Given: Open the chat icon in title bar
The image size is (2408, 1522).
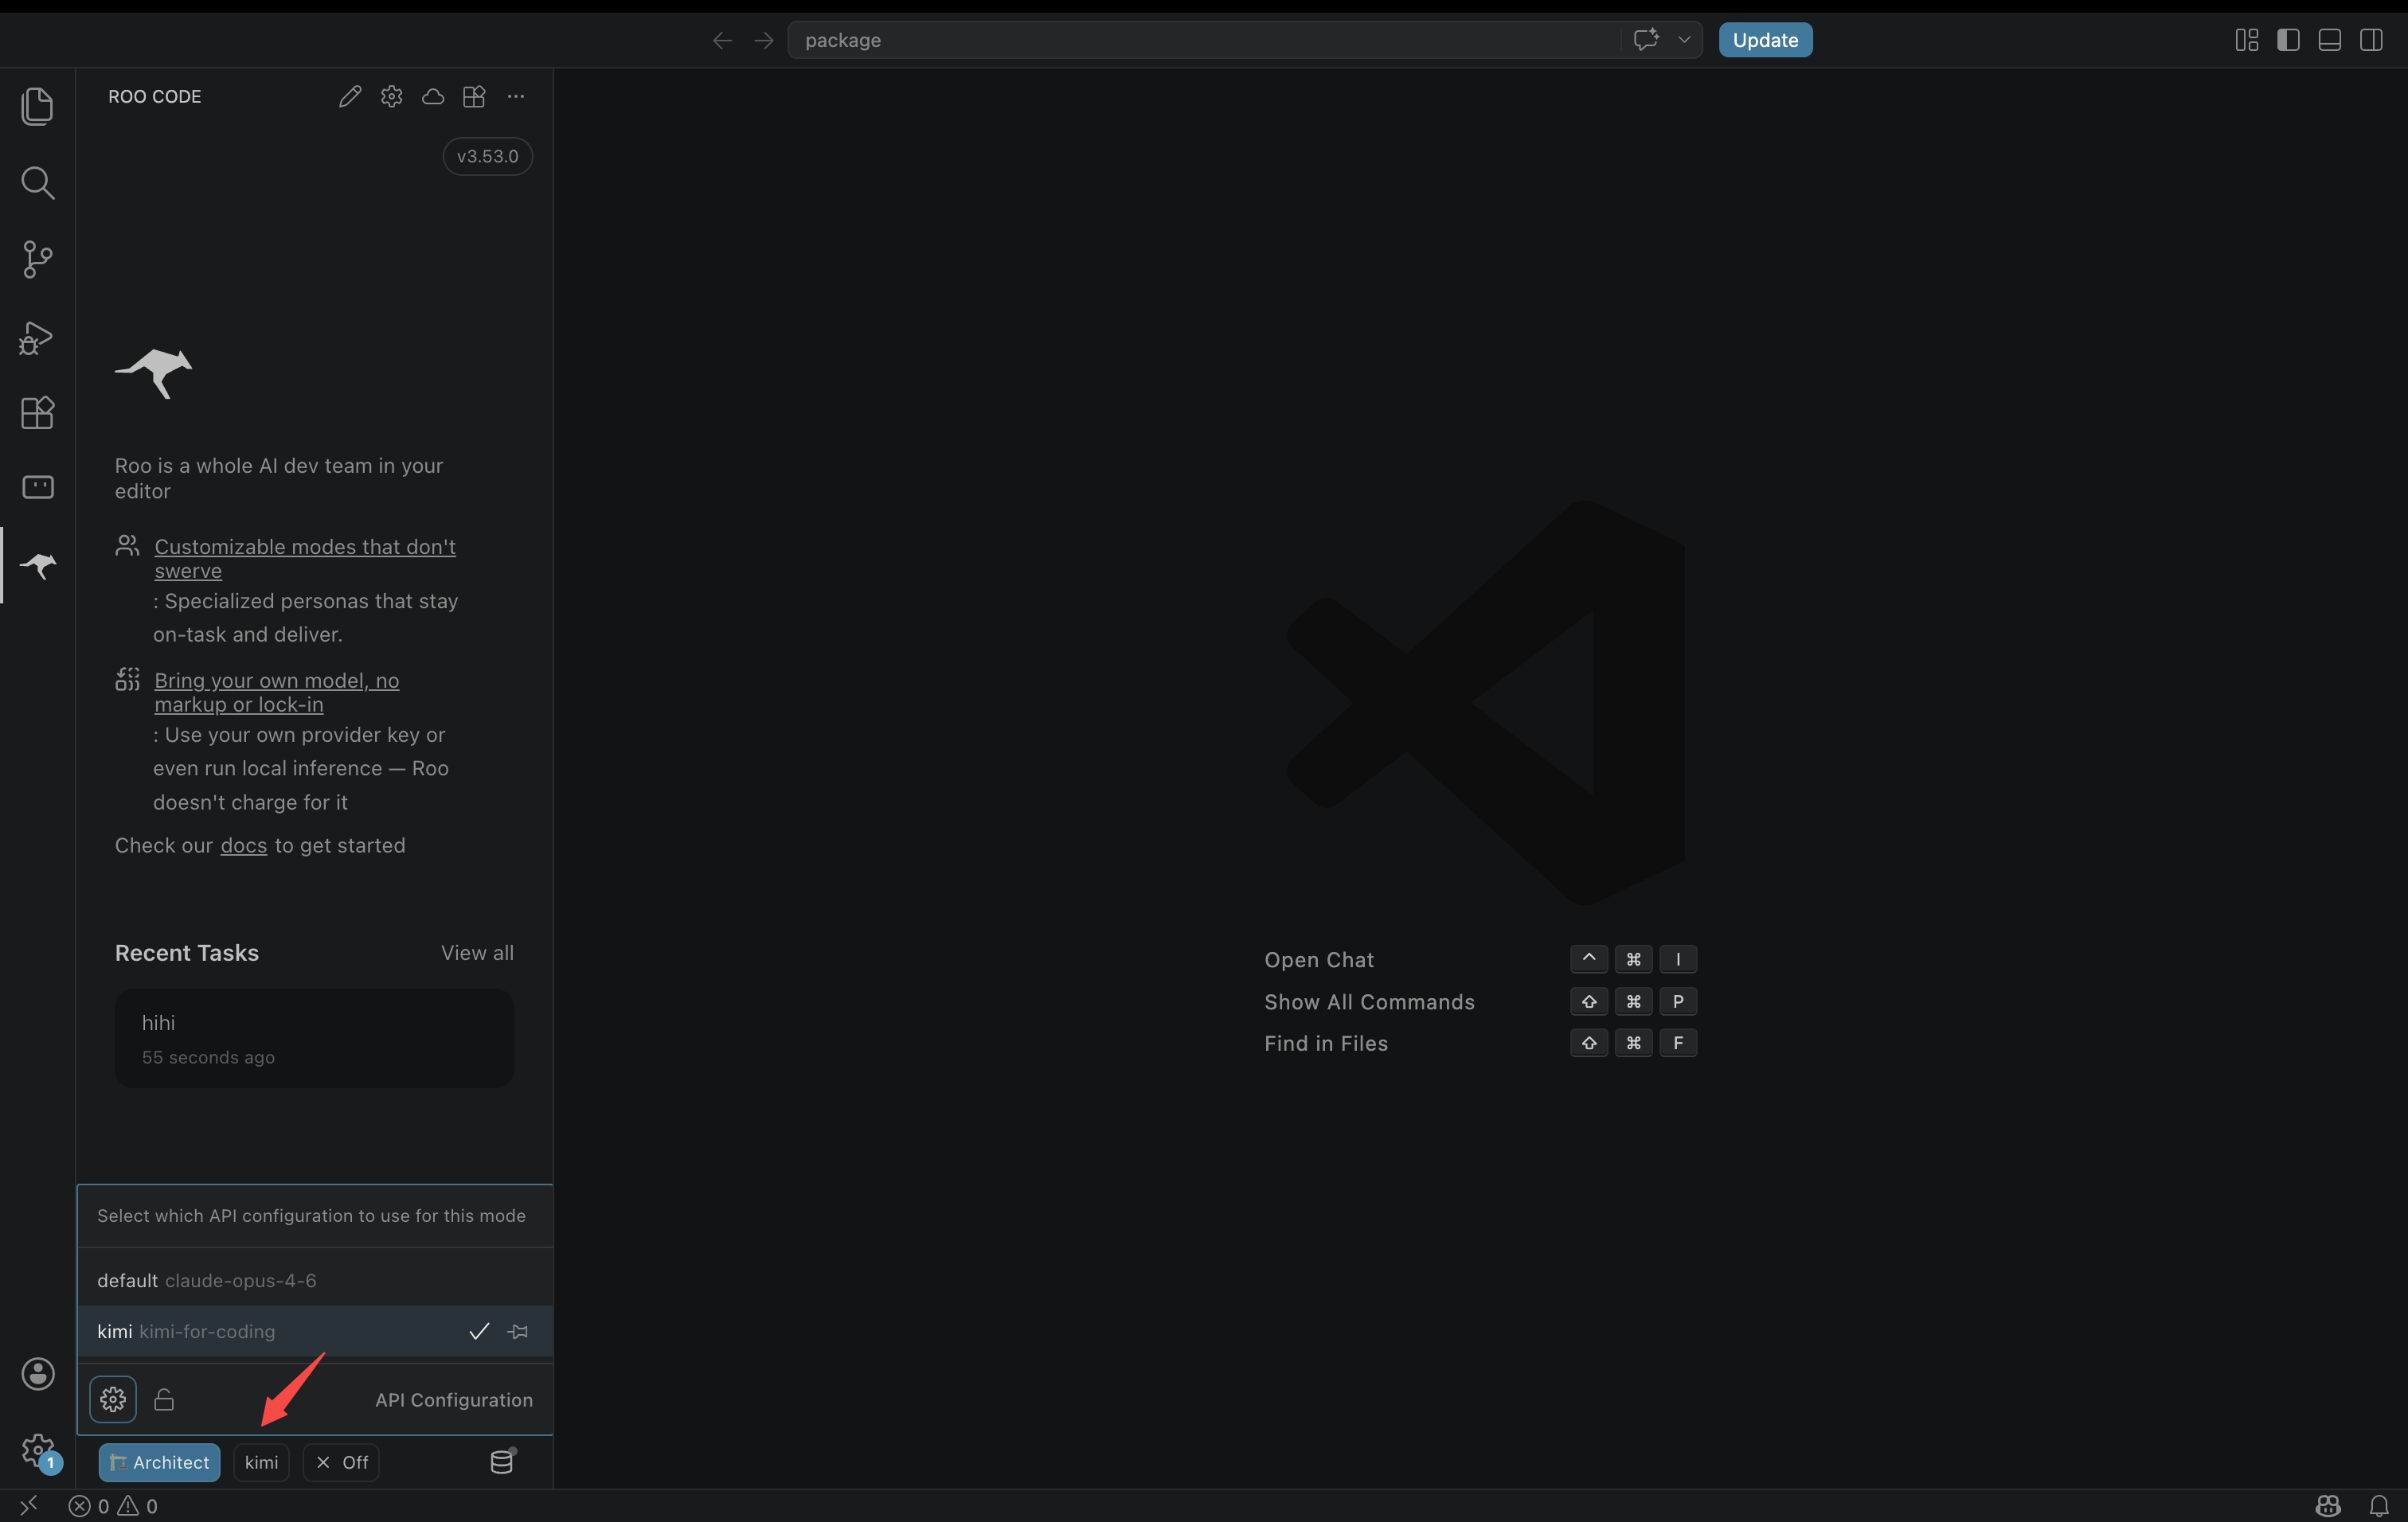Looking at the screenshot, I should 1646,40.
